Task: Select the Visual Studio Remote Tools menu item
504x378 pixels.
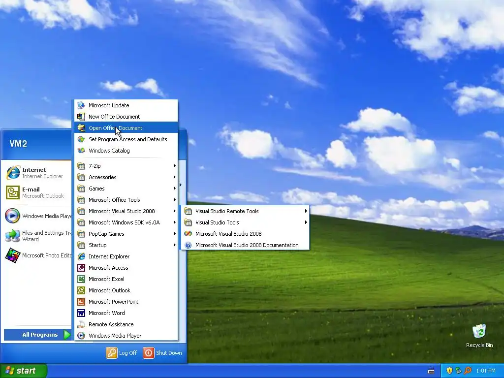Action: tap(245, 211)
